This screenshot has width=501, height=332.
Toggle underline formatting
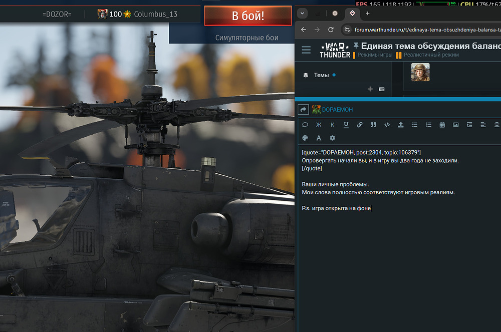[x=346, y=125]
